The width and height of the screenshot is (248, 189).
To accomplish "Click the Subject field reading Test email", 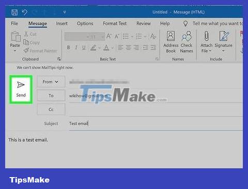I will pos(156,124).
